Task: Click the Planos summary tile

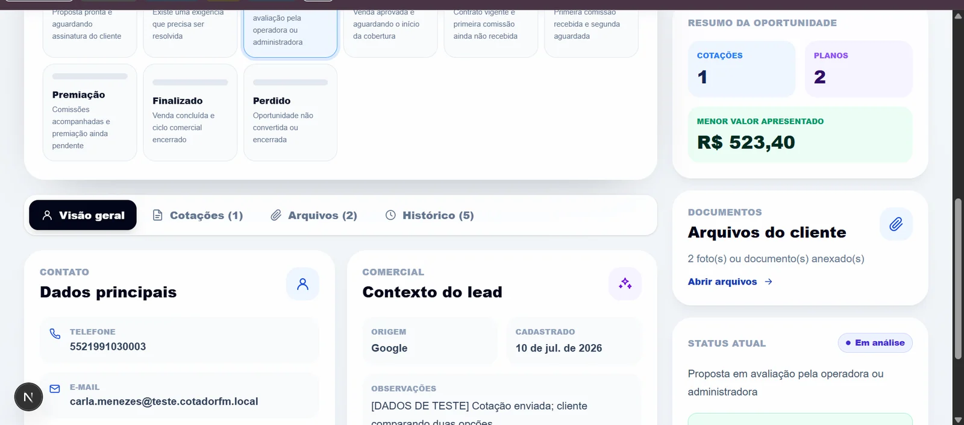Action: pyautogui.click(x=859, y=69)
